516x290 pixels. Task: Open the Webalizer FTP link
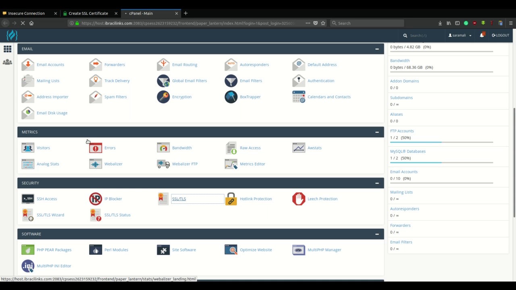[185, 164]
